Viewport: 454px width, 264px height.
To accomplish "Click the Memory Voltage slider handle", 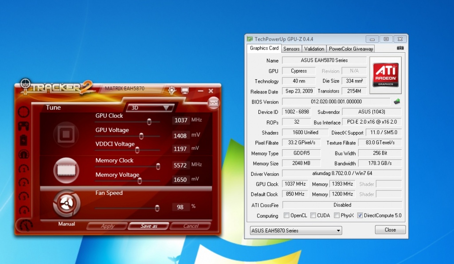I will [140, 181].
